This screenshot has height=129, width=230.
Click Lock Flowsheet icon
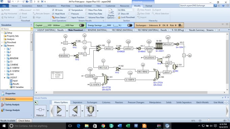click(119, 17)
